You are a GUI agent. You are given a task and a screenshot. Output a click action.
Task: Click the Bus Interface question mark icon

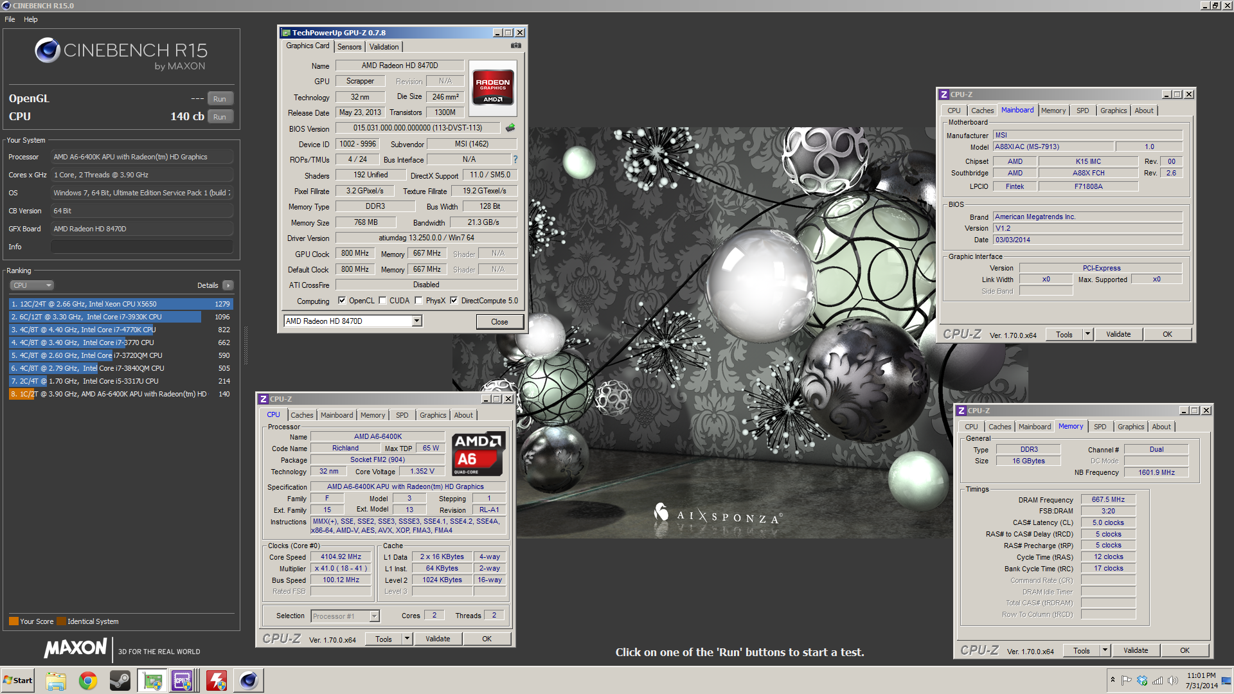pyautogui.click(x=515, y=159)
